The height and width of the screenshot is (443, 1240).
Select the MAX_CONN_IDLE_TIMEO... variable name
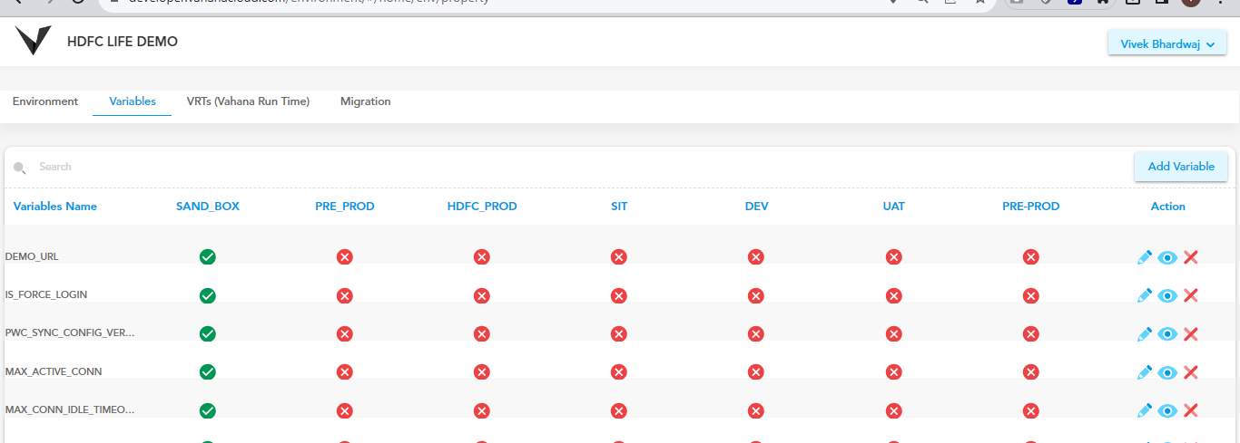pyautogui.click(x=70, y=410)
